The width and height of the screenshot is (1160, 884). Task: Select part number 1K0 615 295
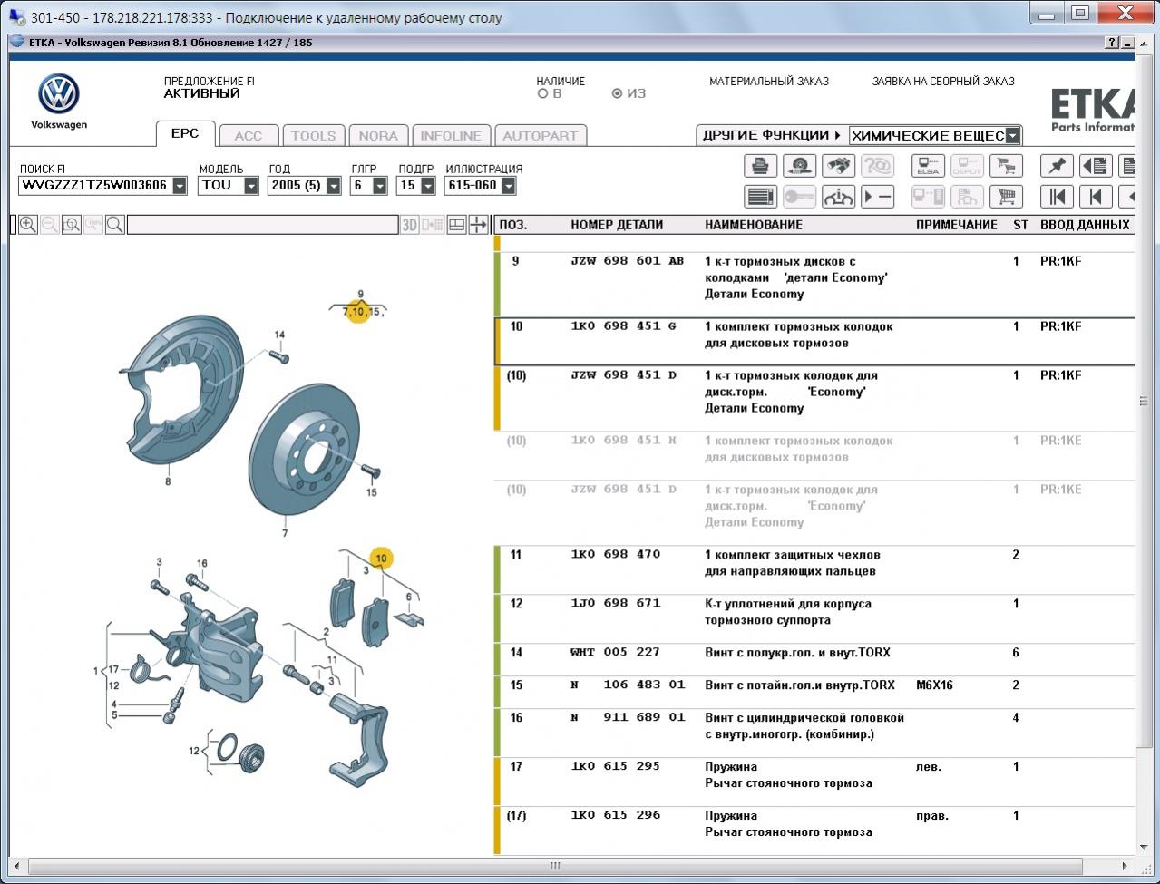(x=616, y=767)
